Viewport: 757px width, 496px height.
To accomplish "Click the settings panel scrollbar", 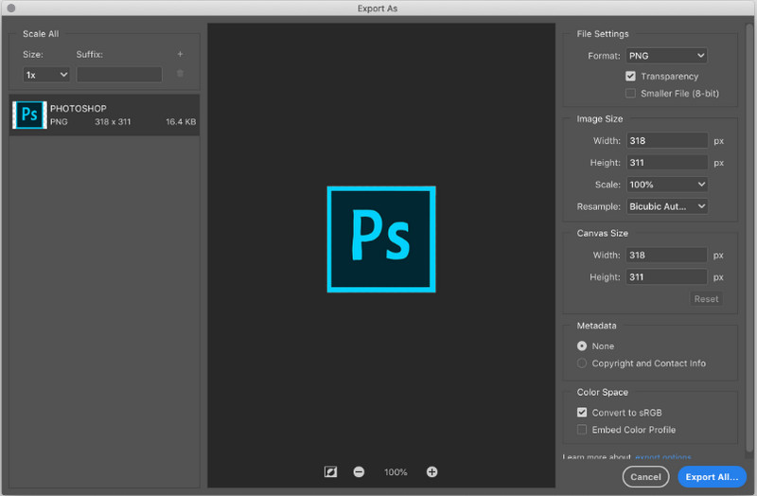I will (x=749, y=237).
